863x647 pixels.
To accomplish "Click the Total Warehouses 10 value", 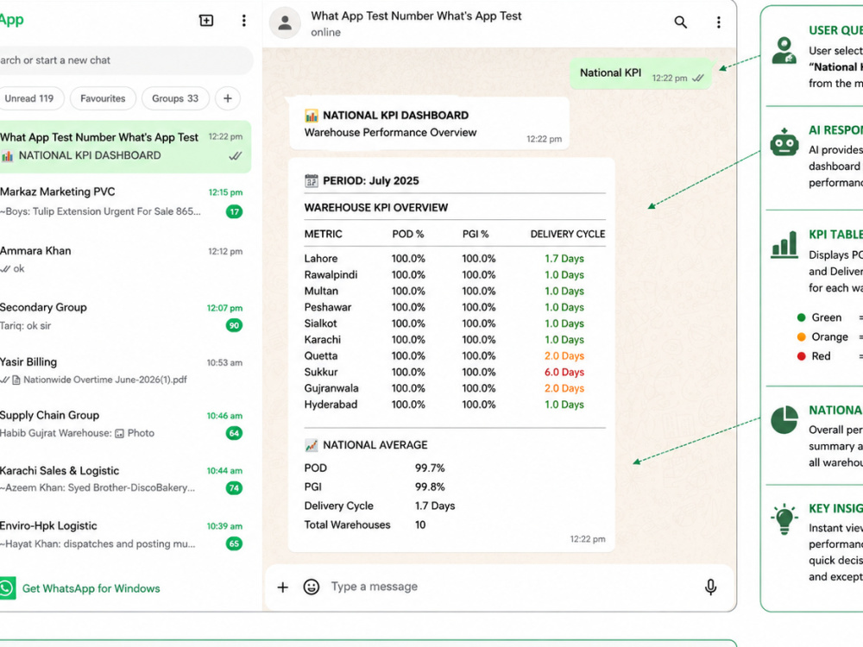I will [420, 525].
